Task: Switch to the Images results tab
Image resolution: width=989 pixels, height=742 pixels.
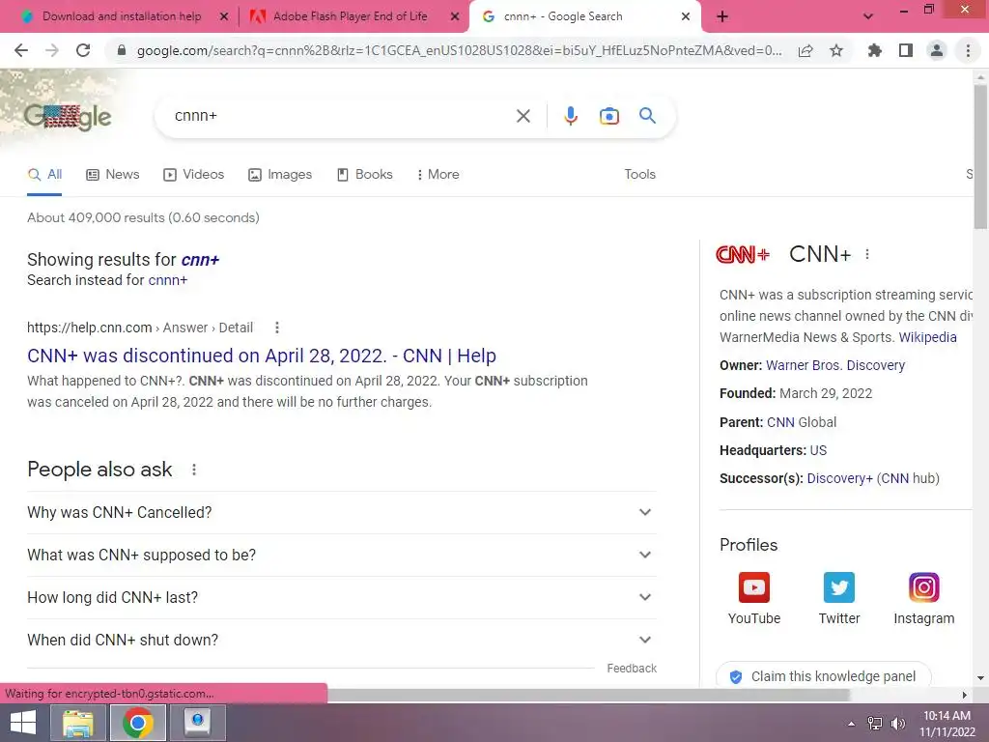Action: (280, 175)
